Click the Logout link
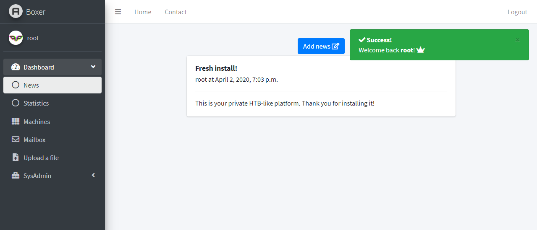Viewport: 537px width, 230px height. pos(517,12)
